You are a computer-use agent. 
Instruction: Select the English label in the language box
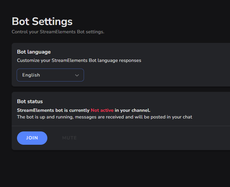31,75
